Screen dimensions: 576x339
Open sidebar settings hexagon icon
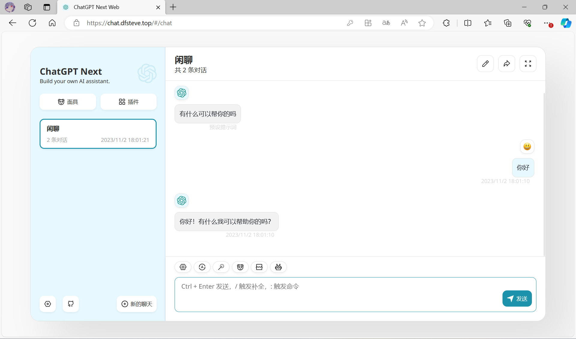48,304
